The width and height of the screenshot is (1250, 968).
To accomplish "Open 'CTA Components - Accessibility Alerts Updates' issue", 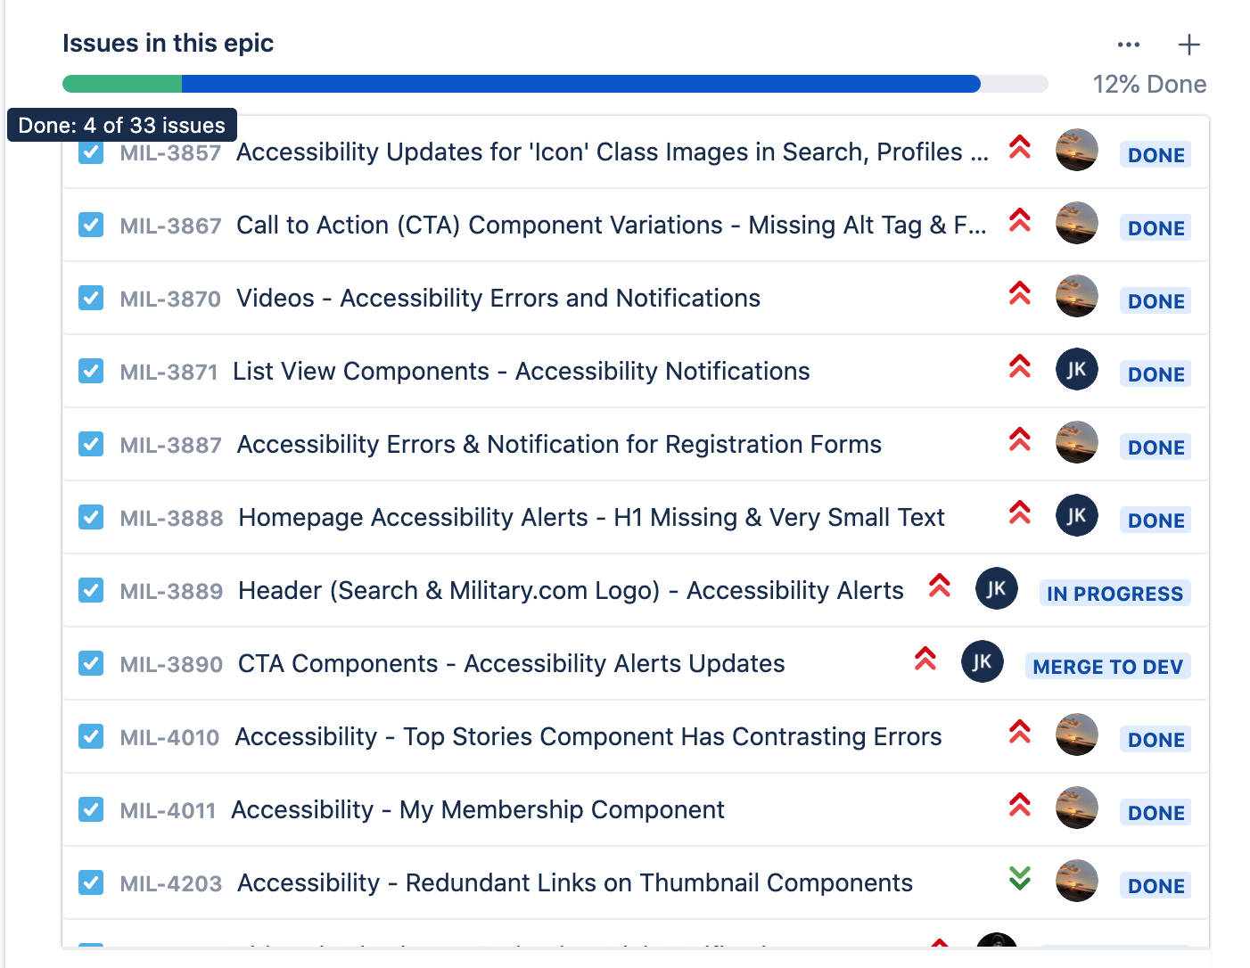I will coord(511,663).
